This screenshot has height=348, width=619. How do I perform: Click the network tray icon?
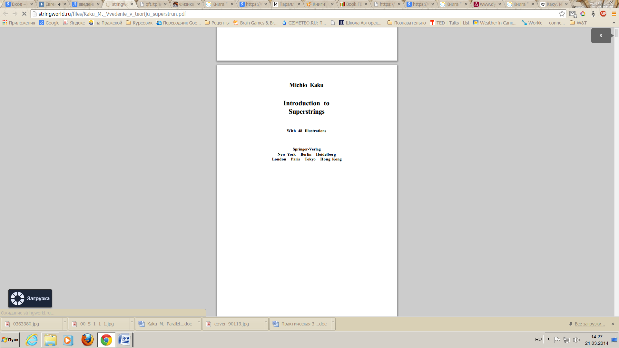pos(567,340)
